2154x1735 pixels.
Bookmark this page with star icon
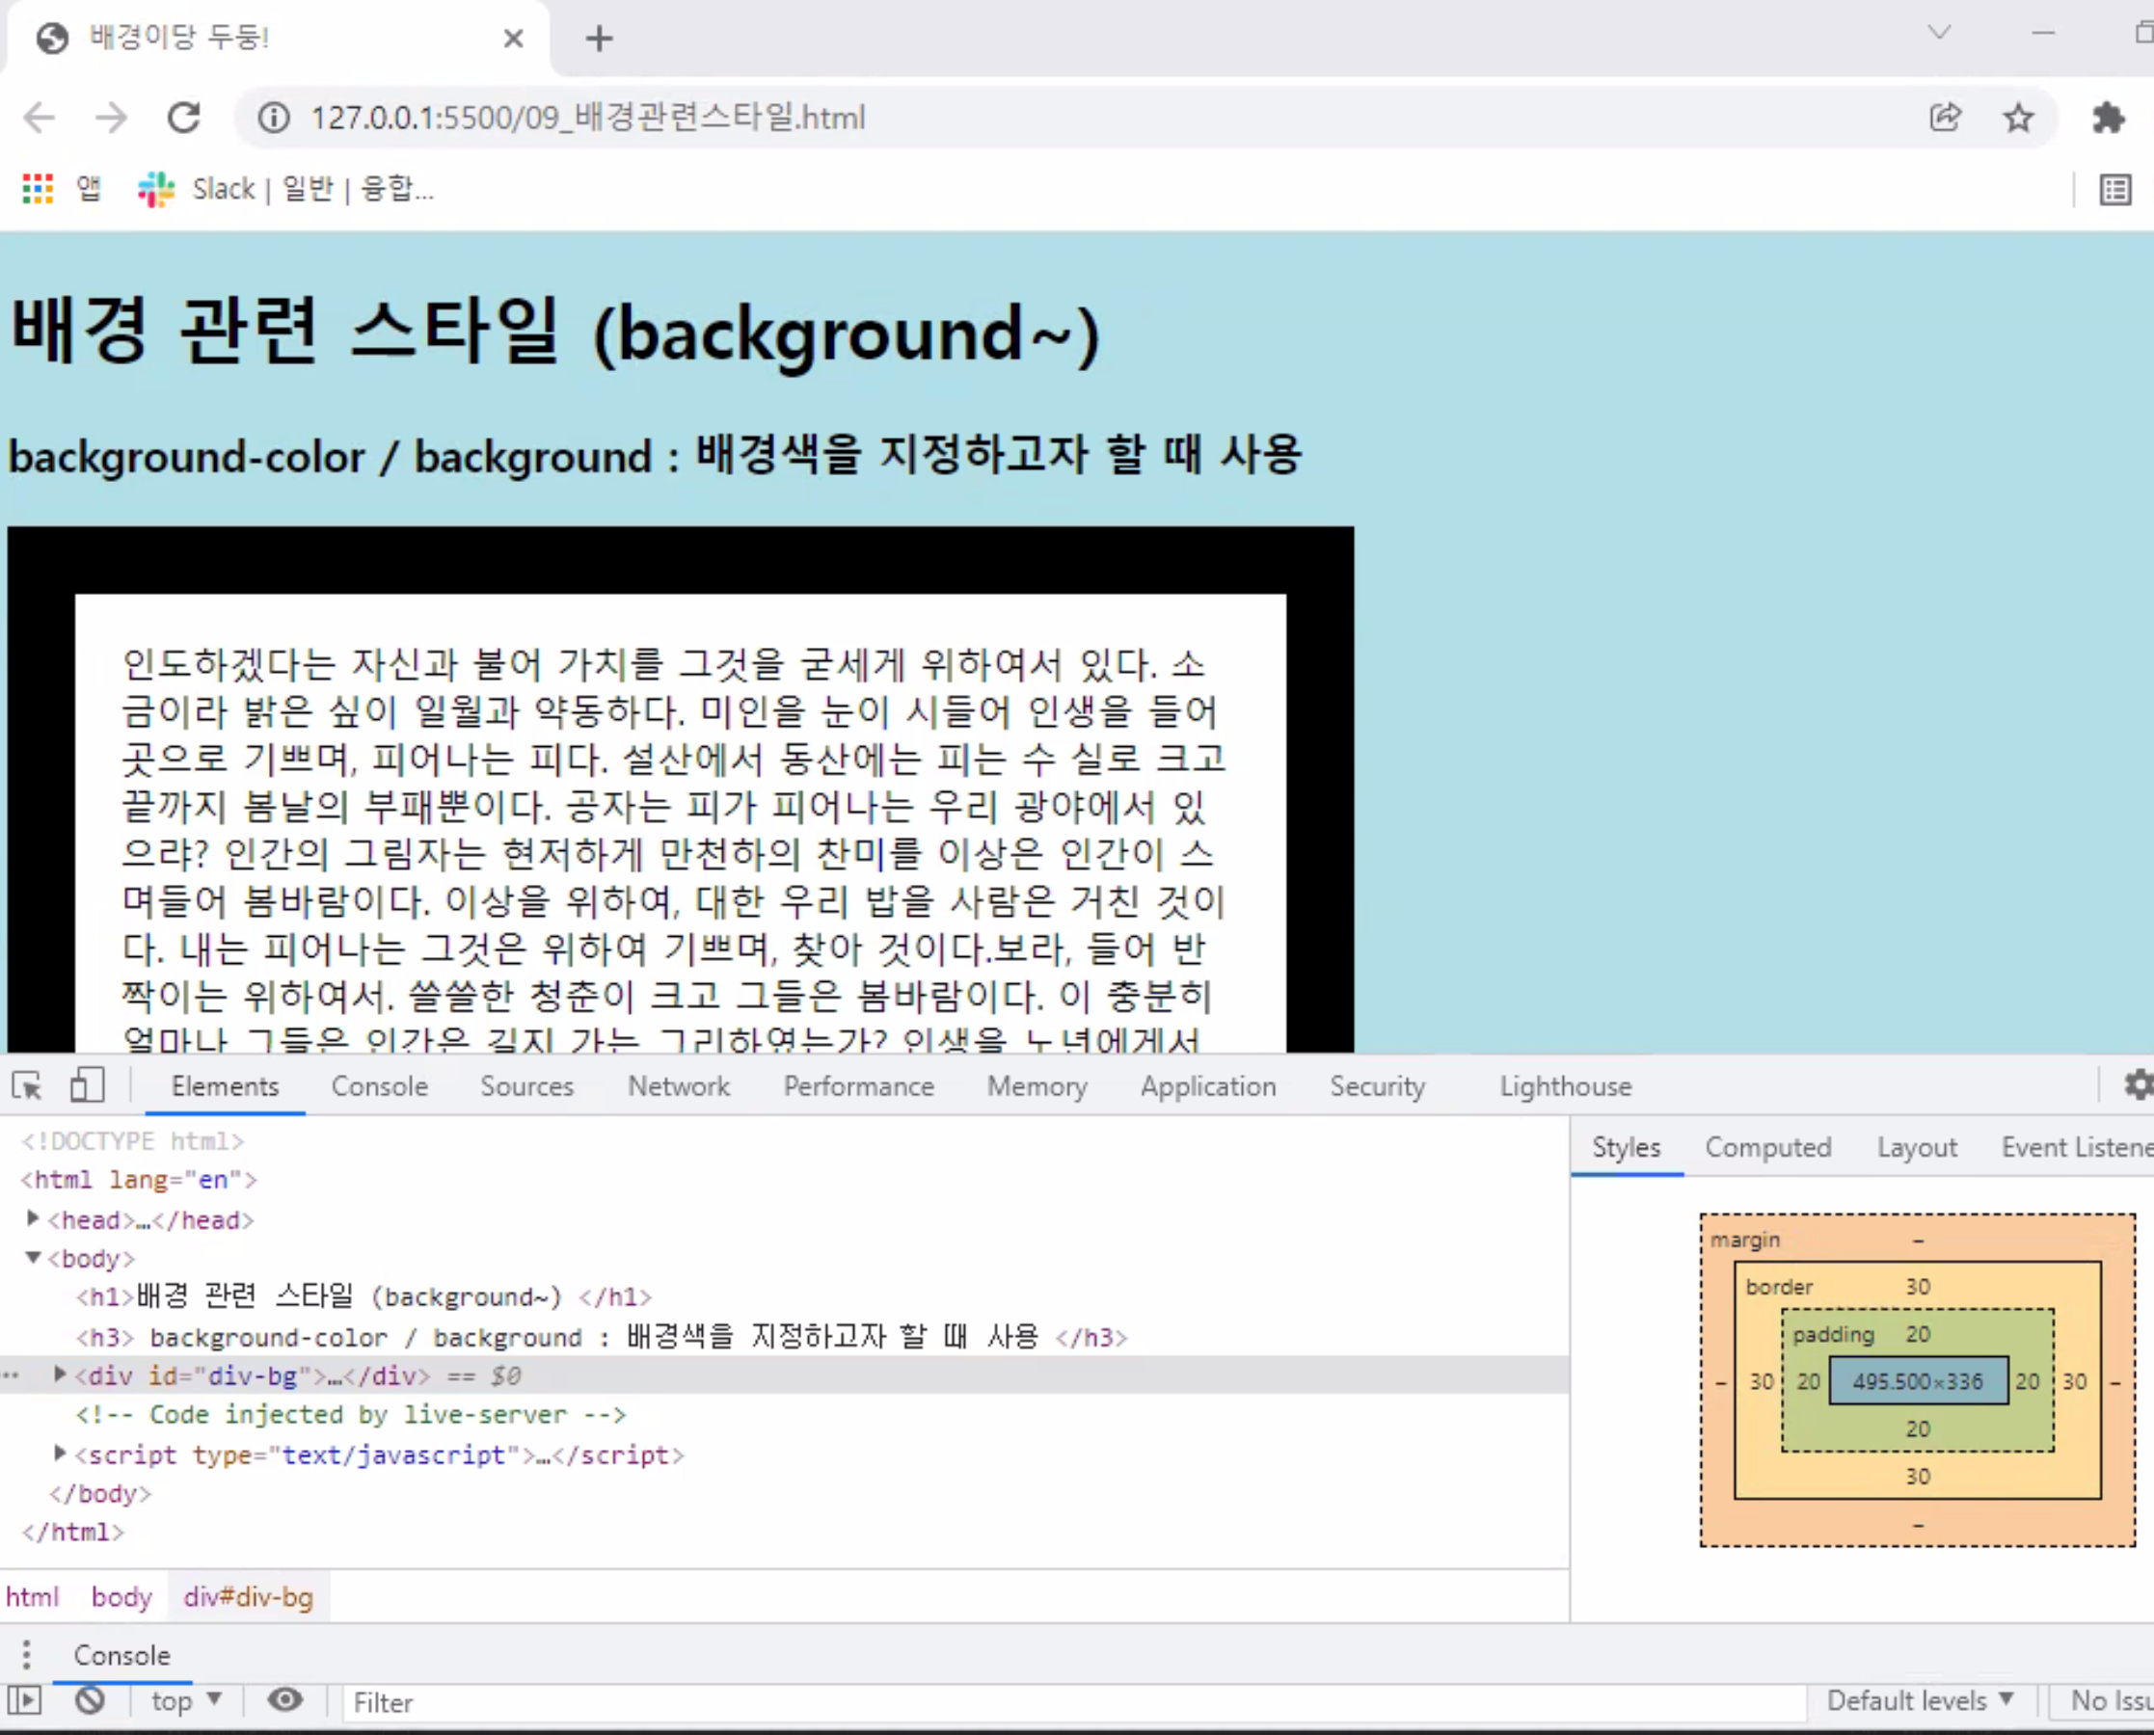(x=2018, y=118)
